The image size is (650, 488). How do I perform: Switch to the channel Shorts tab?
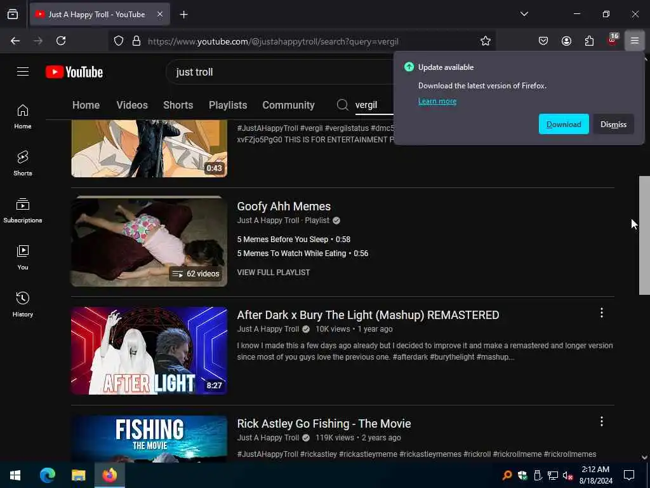(x=178, y=105)
